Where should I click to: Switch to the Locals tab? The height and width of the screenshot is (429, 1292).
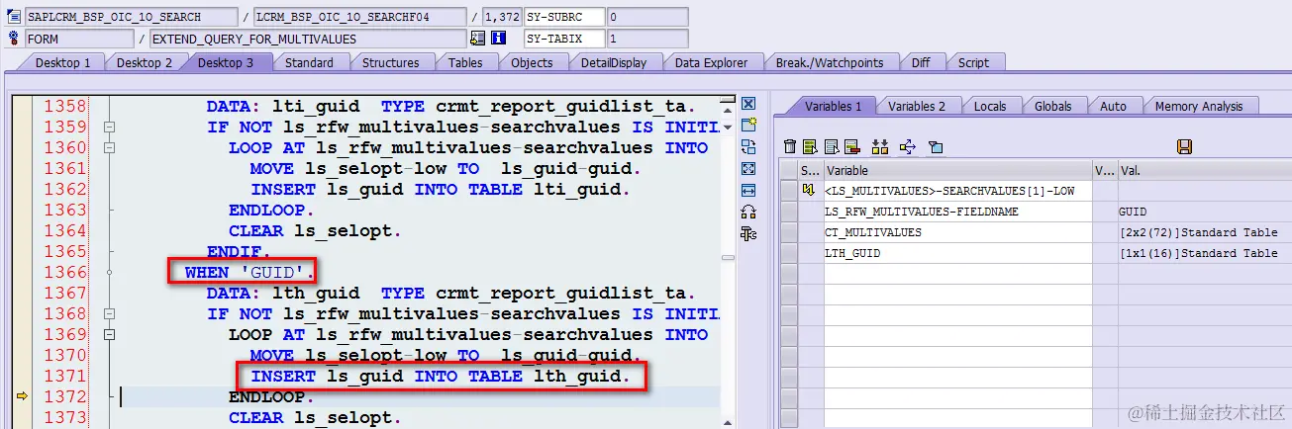click(990, 106)
